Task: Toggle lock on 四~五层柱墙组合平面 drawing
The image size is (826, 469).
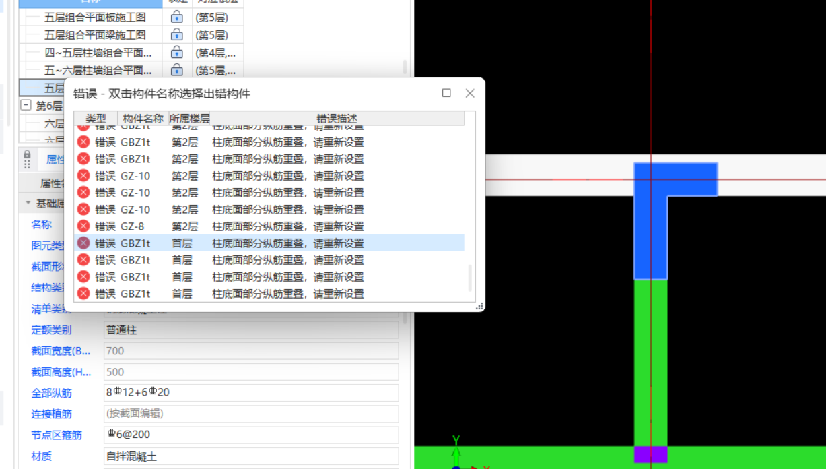Action: (175, 52)
